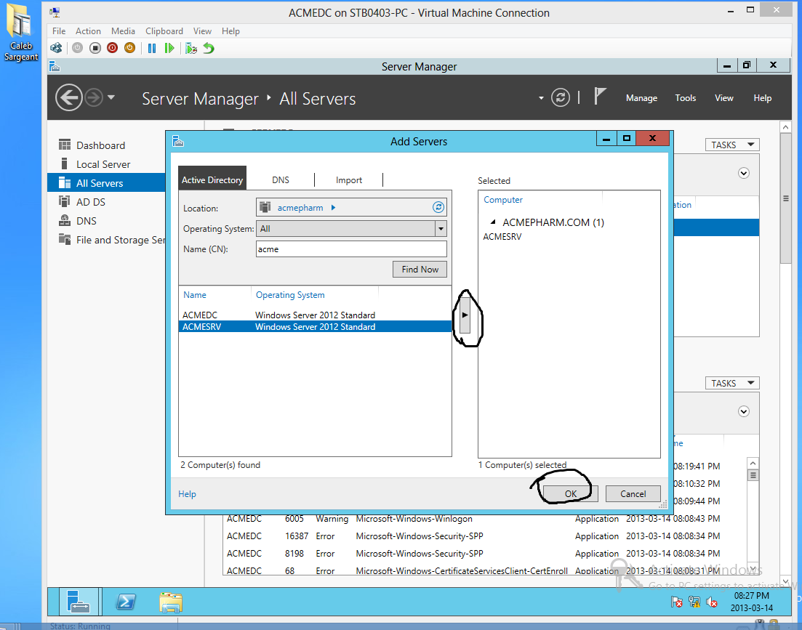Open the Manage menu
Image resolution: width=802 pixels, height=630 pixels.
[641, 98]
